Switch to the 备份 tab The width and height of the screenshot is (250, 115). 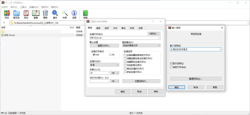tap(123, 28)
